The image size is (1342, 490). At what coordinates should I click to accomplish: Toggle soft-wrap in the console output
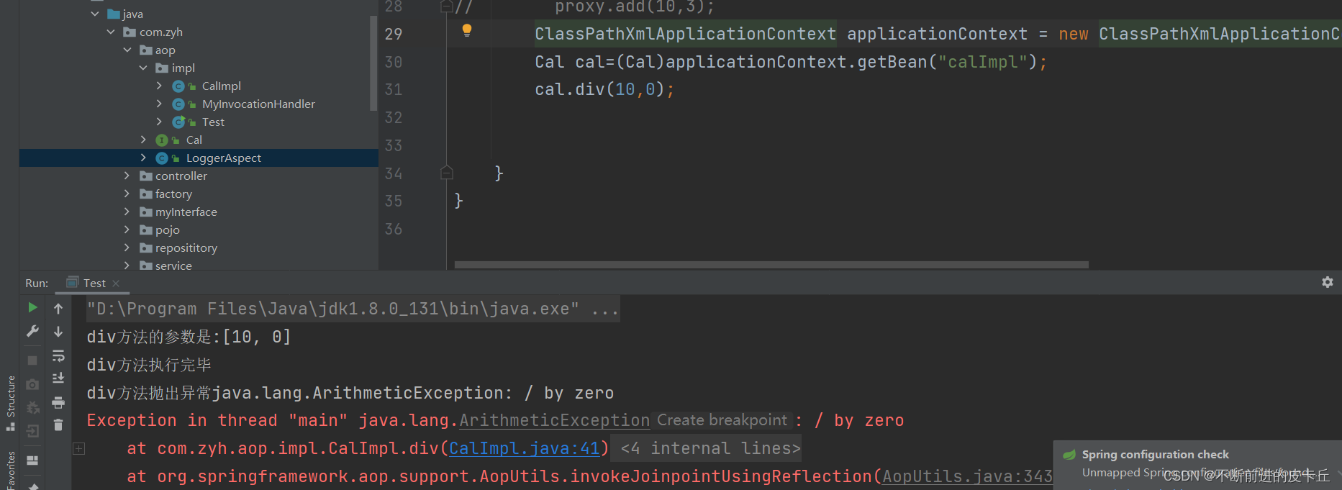58,356
